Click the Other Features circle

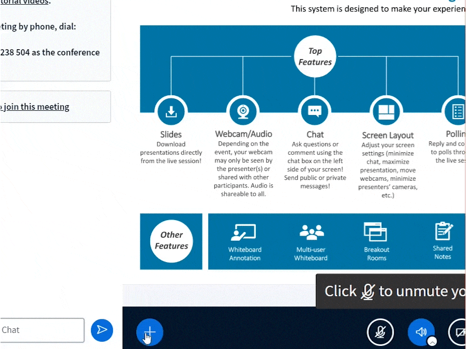point(171,241)
